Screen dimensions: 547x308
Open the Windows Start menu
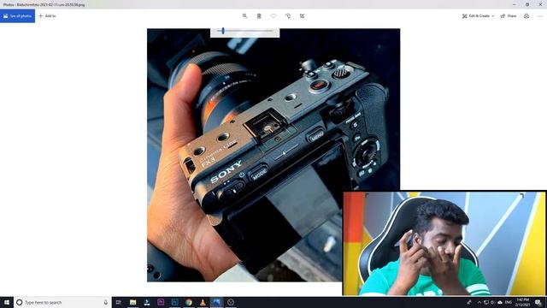pos(7,302)
